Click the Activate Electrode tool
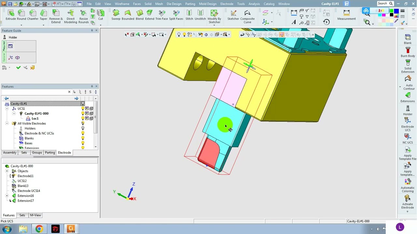This screenshot has width=417, height=234. click(x=408, y=202)
